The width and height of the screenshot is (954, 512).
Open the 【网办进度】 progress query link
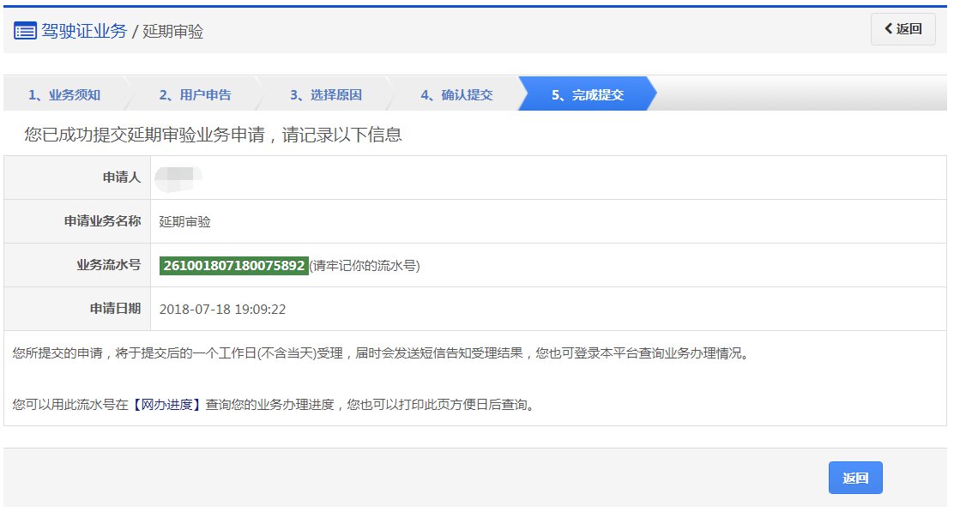[165, 402]
